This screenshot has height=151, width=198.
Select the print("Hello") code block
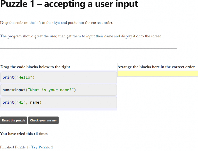[59, 77]
